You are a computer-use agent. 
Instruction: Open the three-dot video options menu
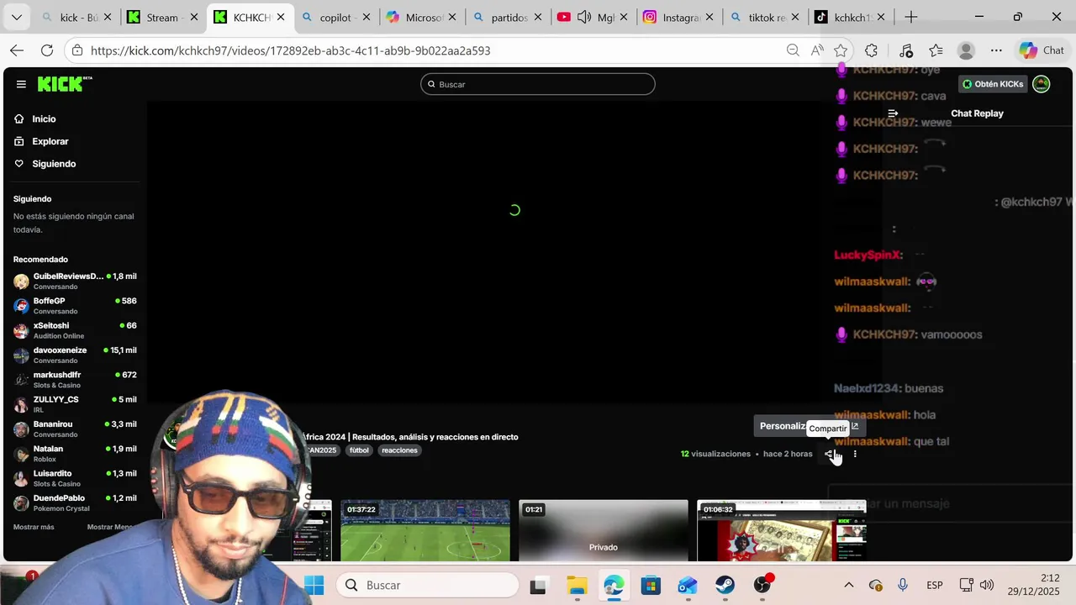855,454
